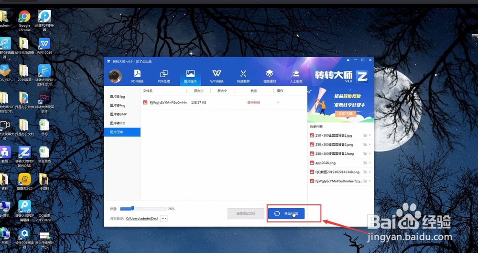Image resolution: width=478 pixels, height=253 pixels.
Task: Select the 图片操作 toolbar tab
Action: pyautogui.click(x=190, y=76)
